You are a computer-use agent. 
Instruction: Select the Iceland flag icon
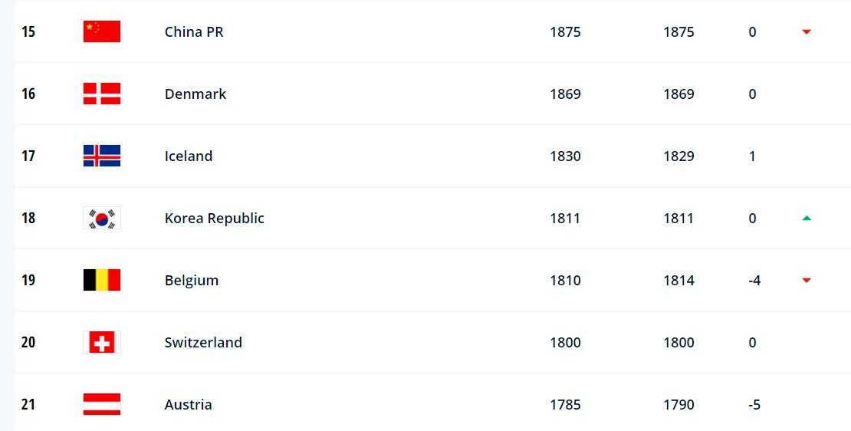101,156
